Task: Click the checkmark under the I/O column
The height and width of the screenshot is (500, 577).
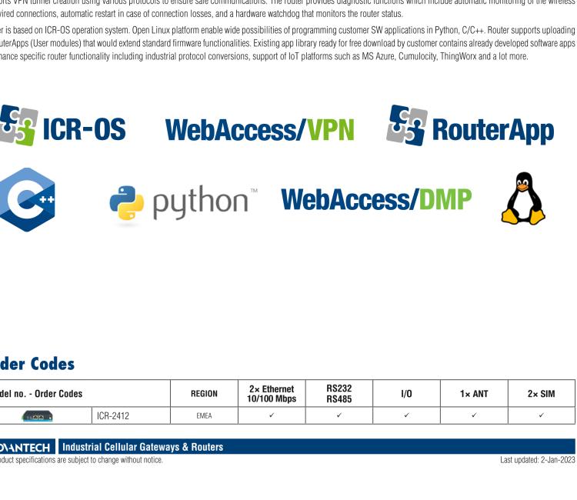Action: (406, 415)
